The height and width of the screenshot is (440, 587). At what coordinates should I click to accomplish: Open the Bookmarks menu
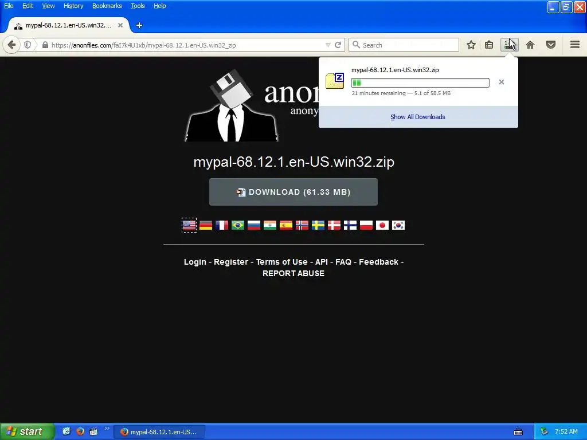point(107,6)
